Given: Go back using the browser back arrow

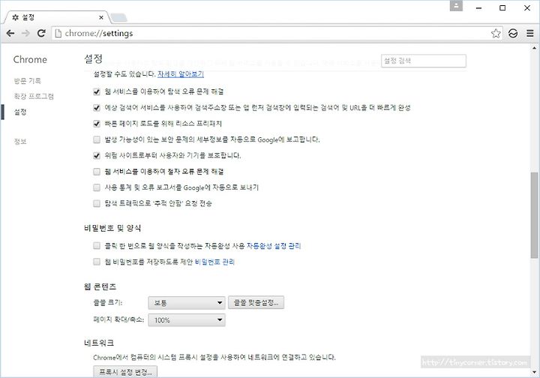Looking at the screenshot, I should click(x=10, y=34).
